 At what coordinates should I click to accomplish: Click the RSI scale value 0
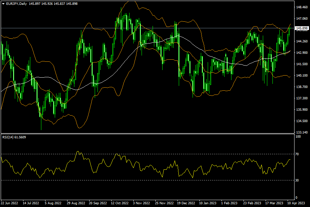(x=296, y=197)
